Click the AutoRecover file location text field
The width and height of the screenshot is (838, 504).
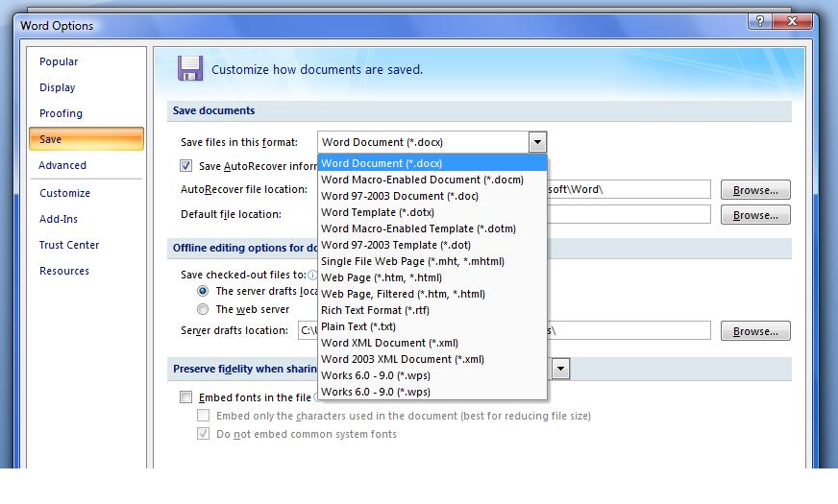click(x=629, y=189)
